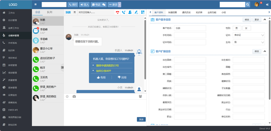This screenshot has height=131, width=271.
Task: Click the robot avatar icon in chat
Action: (139, 52)
